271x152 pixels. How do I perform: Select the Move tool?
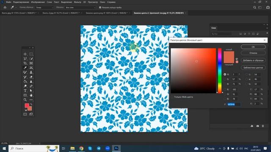tap(25, 54)
